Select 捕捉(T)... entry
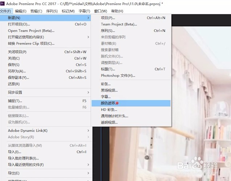 pyautogui.click(x=45, y=101)
